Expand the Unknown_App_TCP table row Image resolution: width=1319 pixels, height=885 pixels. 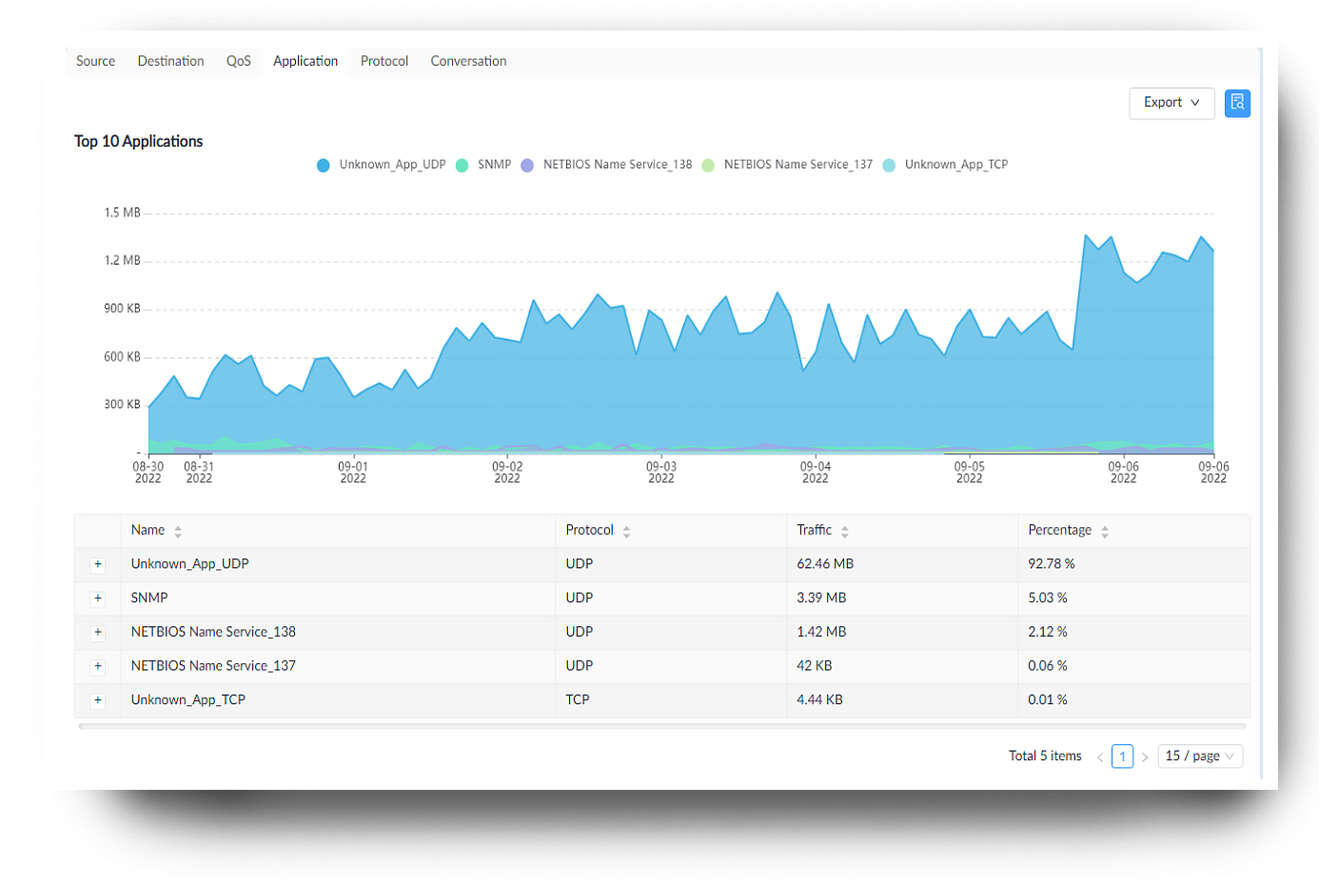coord(98,700)
